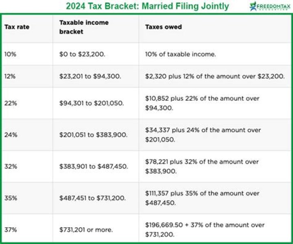Screen dimensions: 293x244
Task: Click the $383,901 to $487,450 bracket
Action: [x=93, y=166]
